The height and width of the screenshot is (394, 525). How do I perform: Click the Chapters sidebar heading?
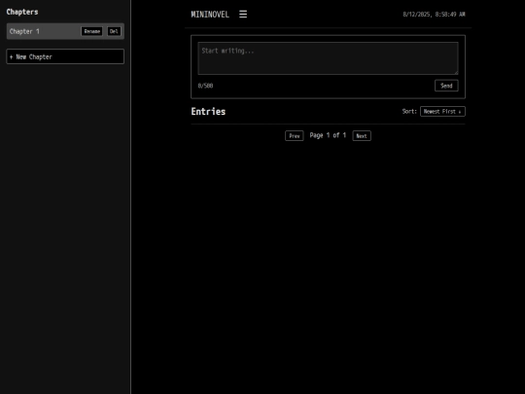22,12
